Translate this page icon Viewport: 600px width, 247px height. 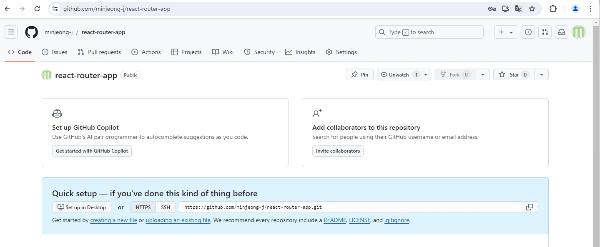(x=519, y=9)
